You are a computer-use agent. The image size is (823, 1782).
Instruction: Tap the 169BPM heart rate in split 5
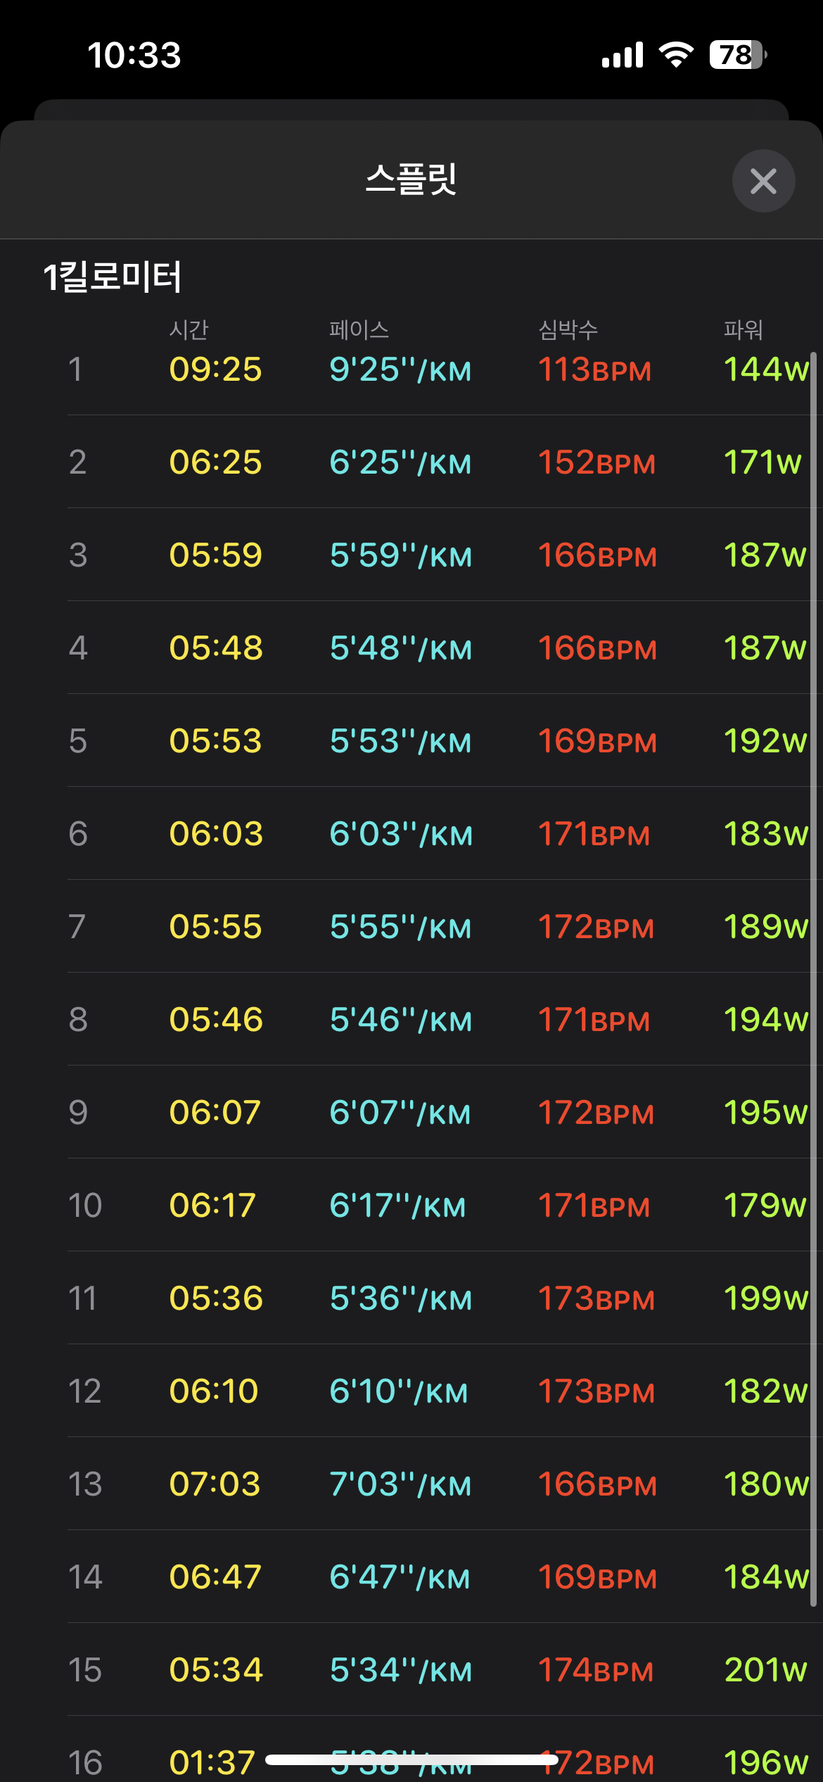[597, 741]
